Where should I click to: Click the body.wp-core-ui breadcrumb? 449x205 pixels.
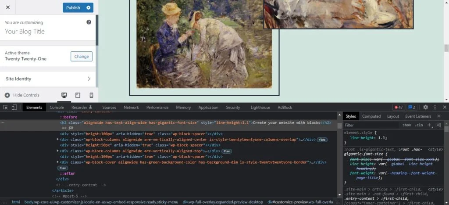101,202
